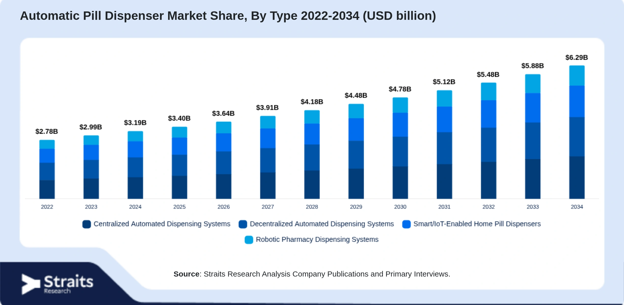The image size is (624, 305).
Task: Click the Smart/IoT segment of the 2034 bar
Action: click(577, 101)
